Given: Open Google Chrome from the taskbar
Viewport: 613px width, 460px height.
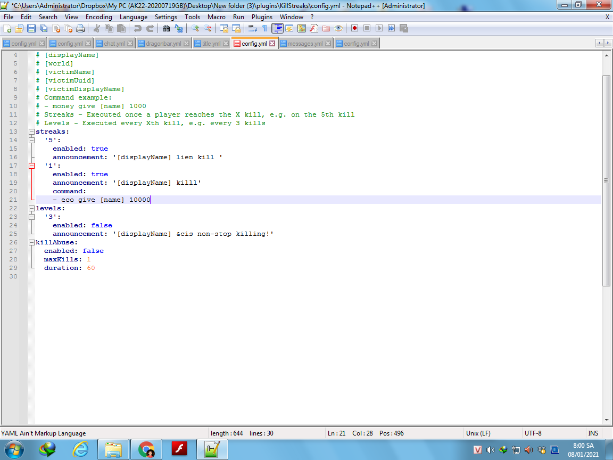Looking at the screenshot, I should [146, 450].
